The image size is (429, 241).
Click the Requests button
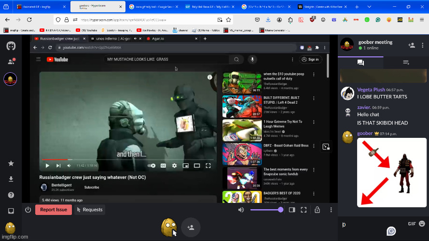tap(90, 210)
